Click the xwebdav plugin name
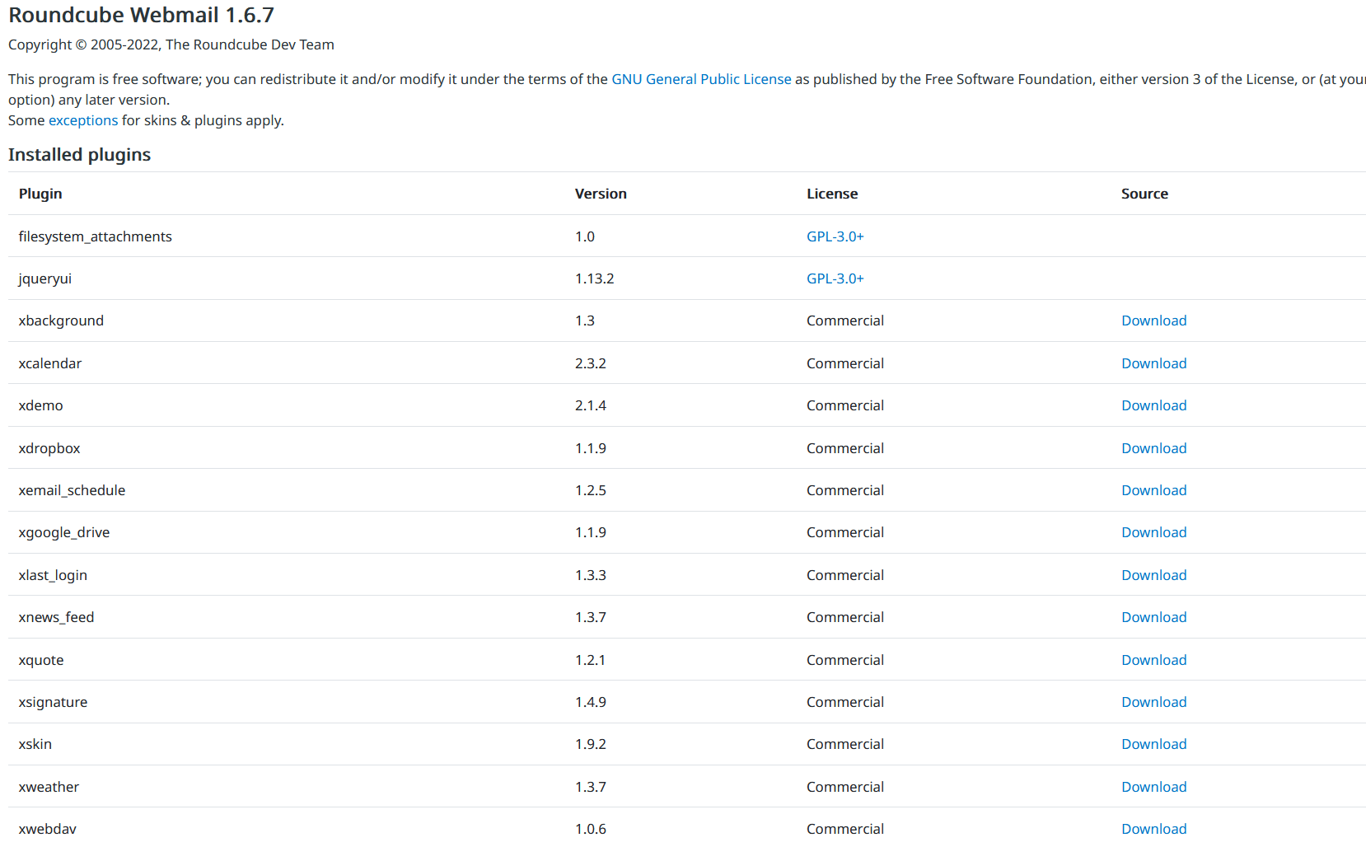This screenshot has width=1366, height=861. click(48, 829)
